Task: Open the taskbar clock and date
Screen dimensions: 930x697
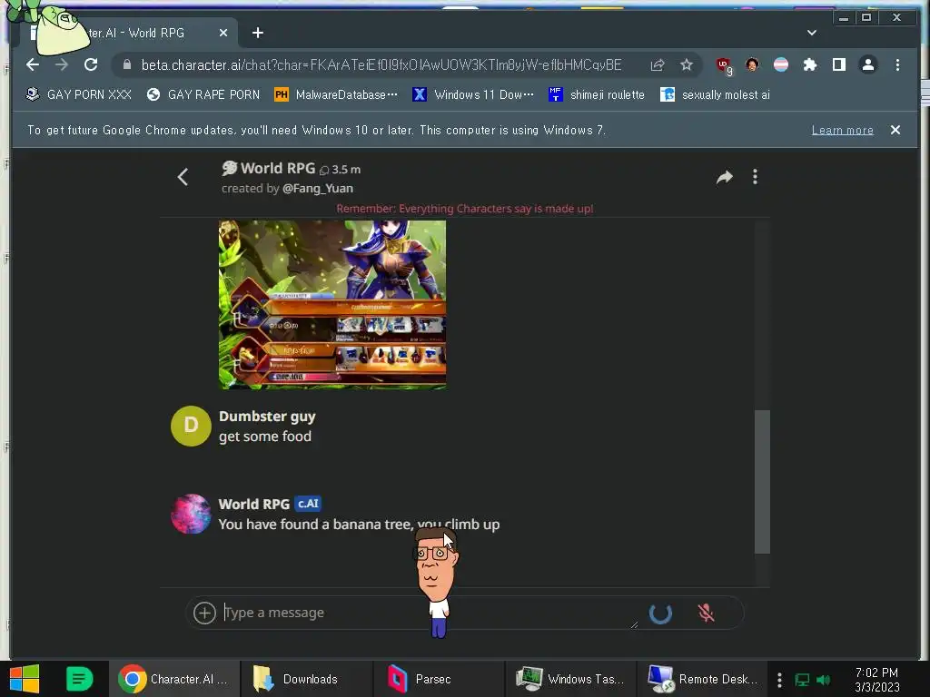Action: 877,680
